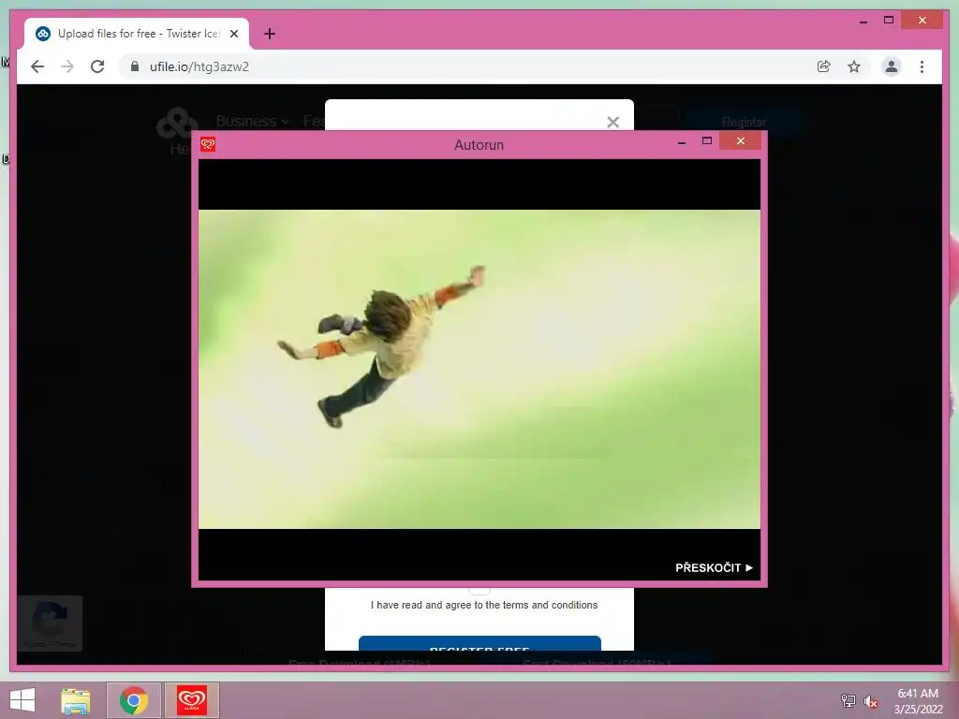Open the clock showing 6:41 AM
The width and height of the screenshot is (959, 719).
918,701
